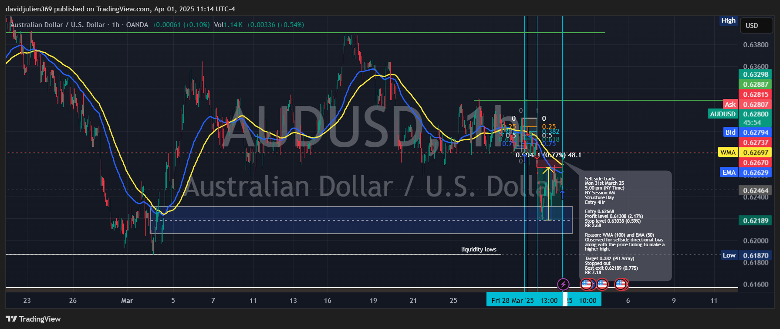Click the 19 date on time axis
The image size is (780, 329).
[x=373, y=300]
